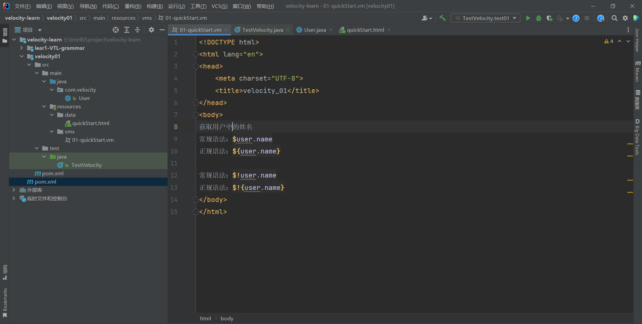
Task: Close the 01-quickStart.vm tab
Action: (226, 30)
